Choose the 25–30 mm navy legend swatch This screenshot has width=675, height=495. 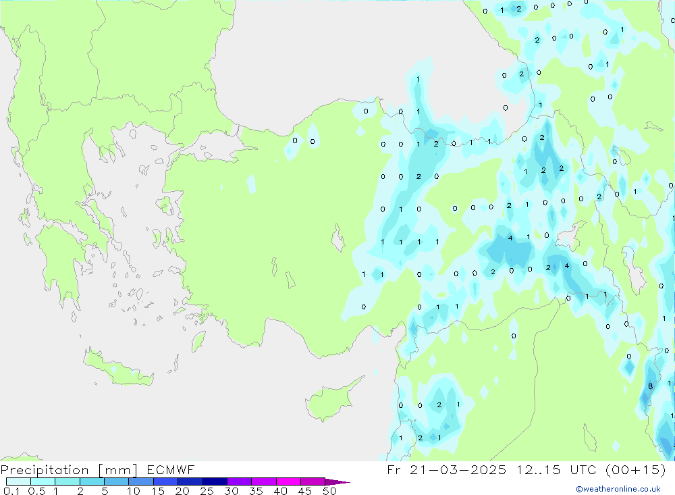pyautogui.click(x=215, y=481)
